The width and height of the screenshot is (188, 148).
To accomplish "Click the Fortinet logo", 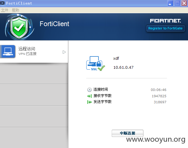I will (165, 21).
